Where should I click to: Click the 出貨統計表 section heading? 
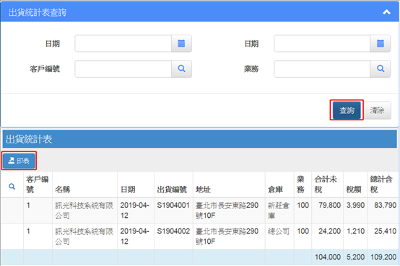29,139
